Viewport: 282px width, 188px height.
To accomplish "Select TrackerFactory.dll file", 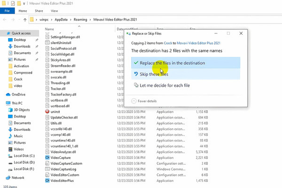I will pyautogui.click(x=63, y=94).
